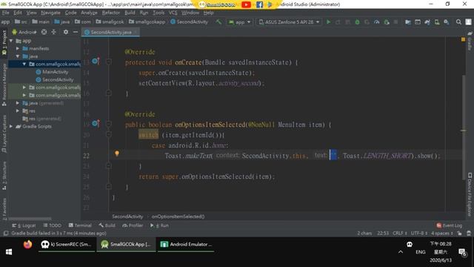Image resolution: width=474 pixels, height=267 pixels.
Task: Run the app with green play icon
Action: coord(328,22)
